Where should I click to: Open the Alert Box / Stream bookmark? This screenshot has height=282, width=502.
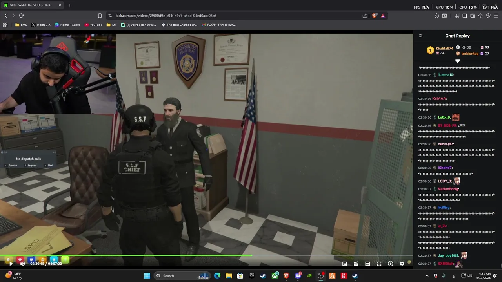(x=138, y=25)
